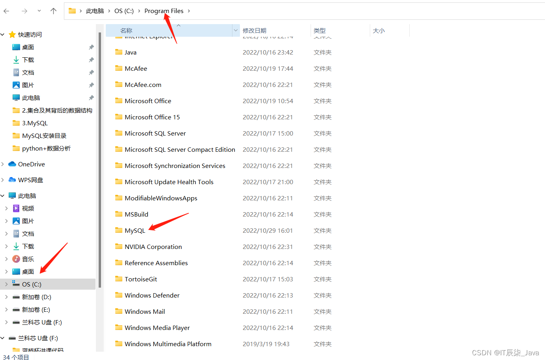This screenshot has height=360, width=545.
Task: Sort by the 类型 column header
Action: pyautogui.click(x=320, y=30)
